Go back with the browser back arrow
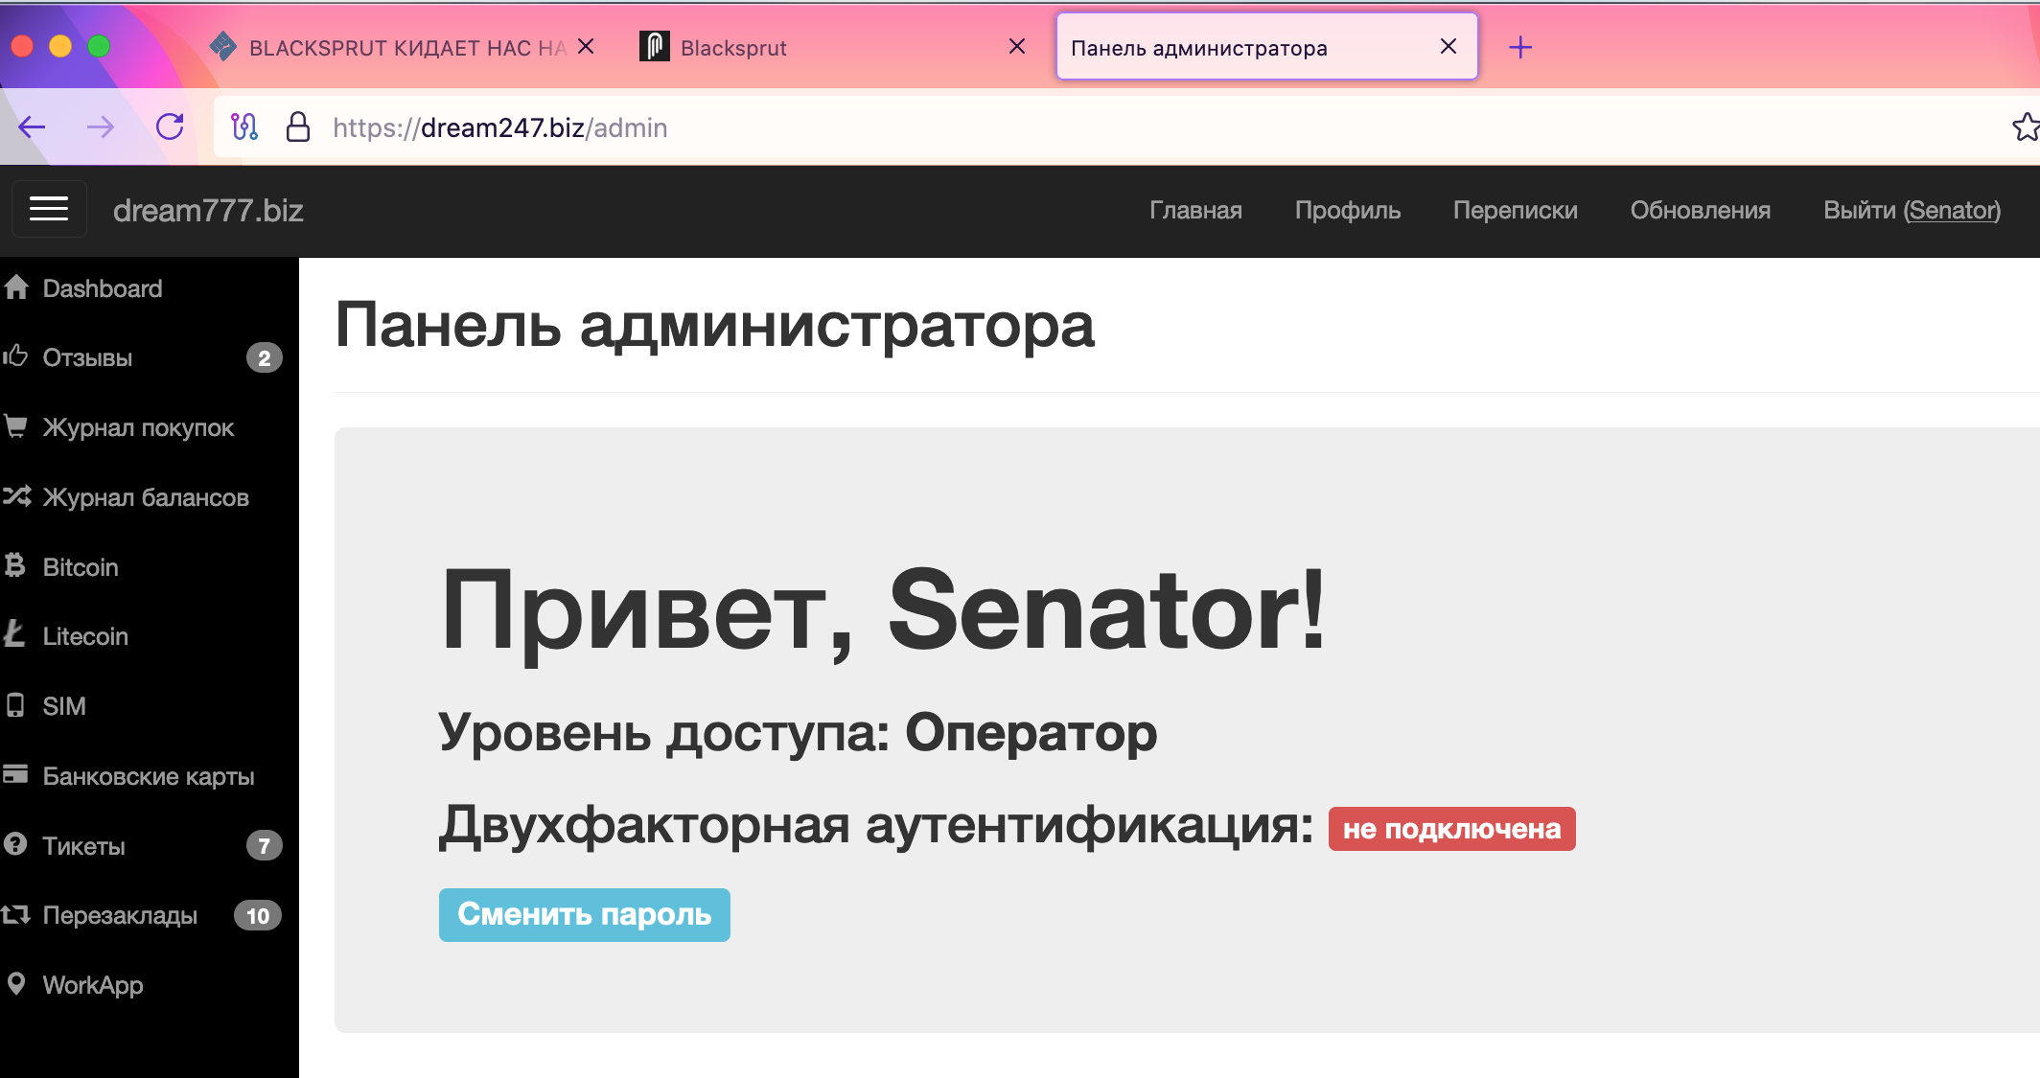This screenshot has height=1078, width=2040. click(32, 126)
